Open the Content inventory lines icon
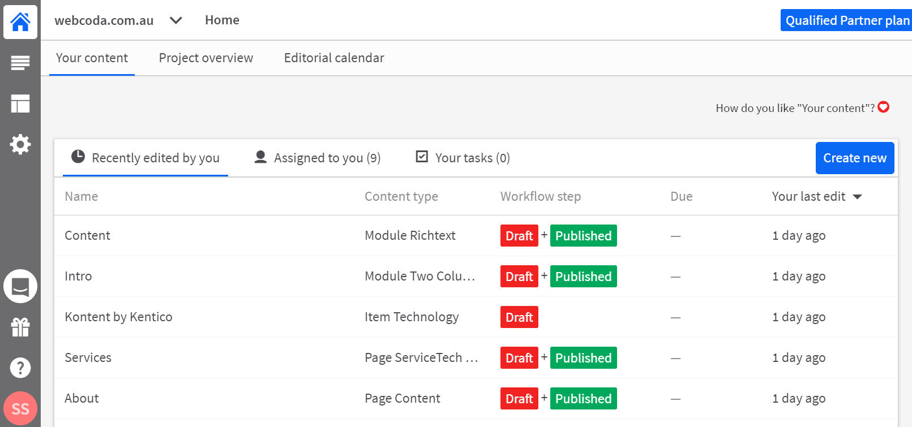Screen dimensions: 912x427 tap(20, 63)
